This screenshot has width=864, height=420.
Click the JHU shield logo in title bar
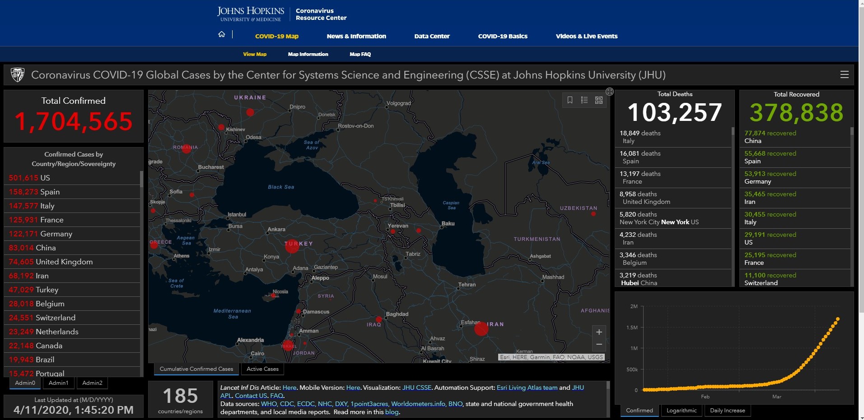click(18, 74)
